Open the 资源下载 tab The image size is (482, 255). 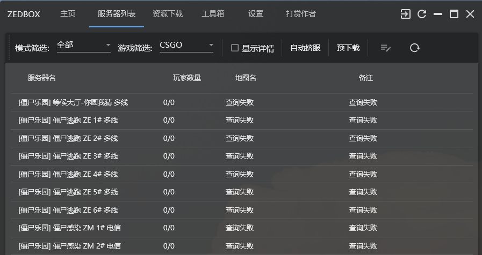168,14
